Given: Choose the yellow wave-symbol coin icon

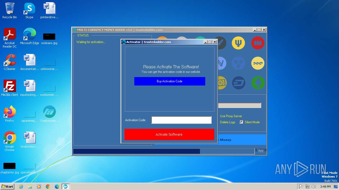Looking at the screenshot, I should (x=258, y=63).
